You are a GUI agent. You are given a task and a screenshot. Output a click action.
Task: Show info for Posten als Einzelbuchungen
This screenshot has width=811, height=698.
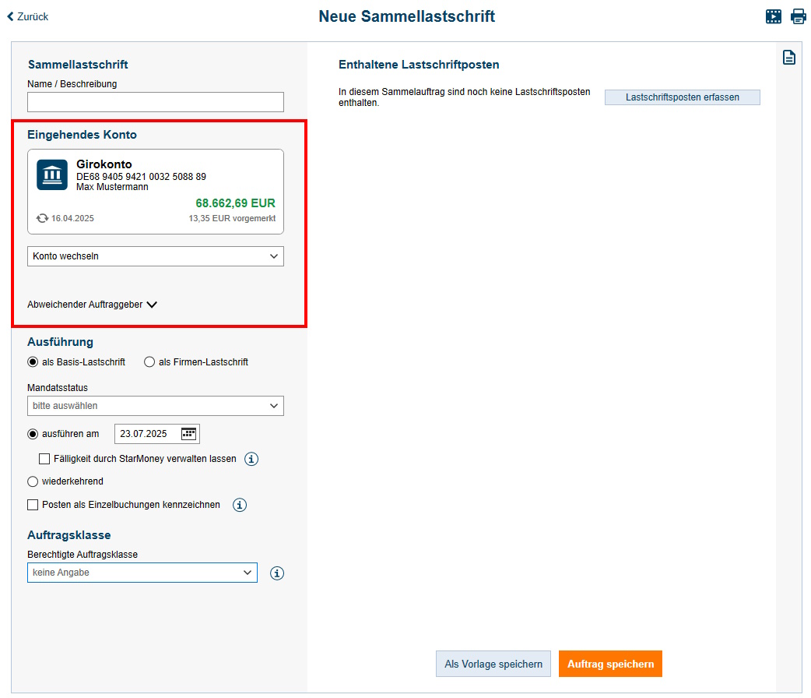pyautogui.click(x=240, y=505)
